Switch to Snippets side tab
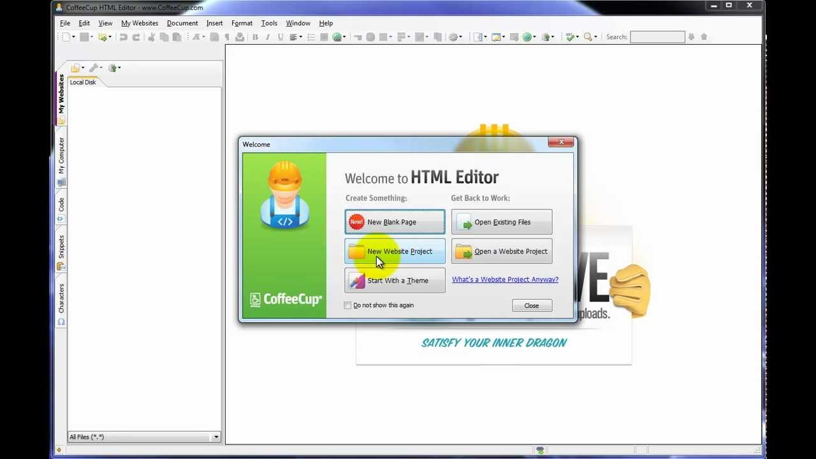This screenshot has width=816, height=459. tap(61, 252)
